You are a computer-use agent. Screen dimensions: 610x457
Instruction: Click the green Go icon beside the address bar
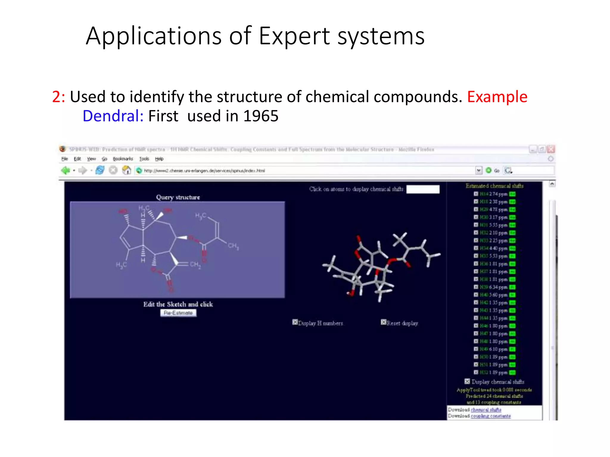tap(488, 170)
